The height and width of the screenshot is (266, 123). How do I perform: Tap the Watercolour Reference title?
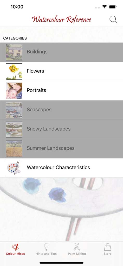point(61,19)
